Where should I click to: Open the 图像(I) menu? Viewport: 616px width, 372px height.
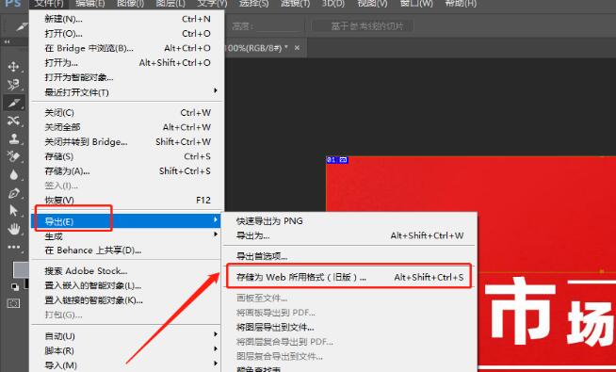click(x=130, y=4)
